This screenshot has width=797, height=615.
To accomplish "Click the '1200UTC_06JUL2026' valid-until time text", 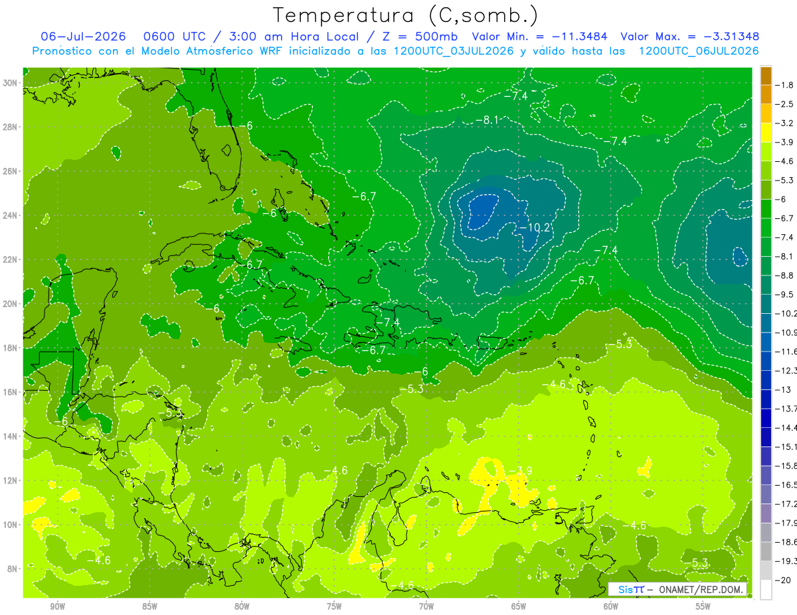I will 699,51.
